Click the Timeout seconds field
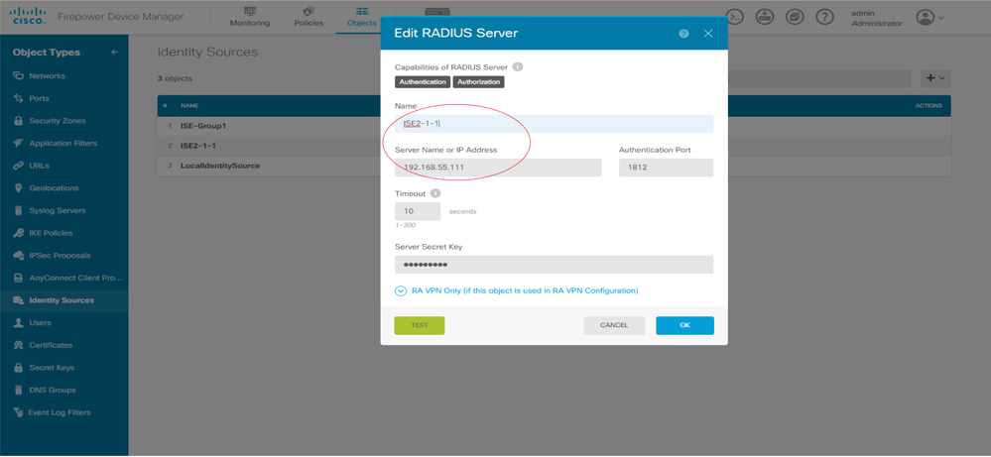The height and width of the screenshot is (457, 991). point(418,211)
